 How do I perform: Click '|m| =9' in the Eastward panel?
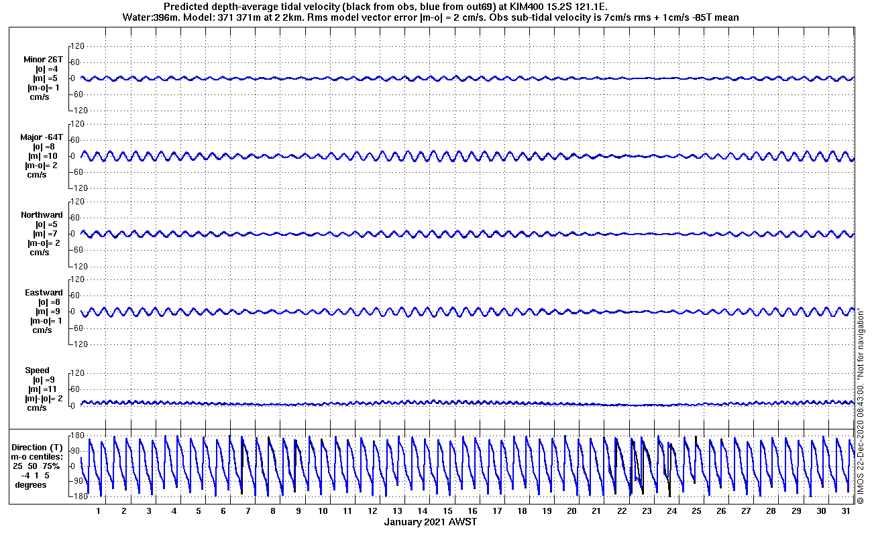48,312
